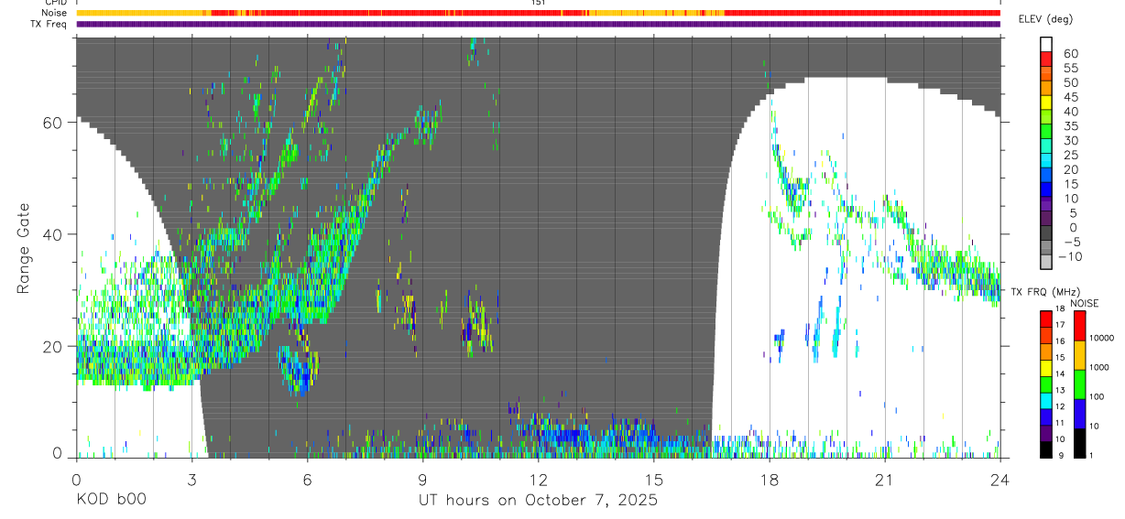Click the "14" value in TX frequency legend
This screenshot has width=1125, height=519.
1061,373
